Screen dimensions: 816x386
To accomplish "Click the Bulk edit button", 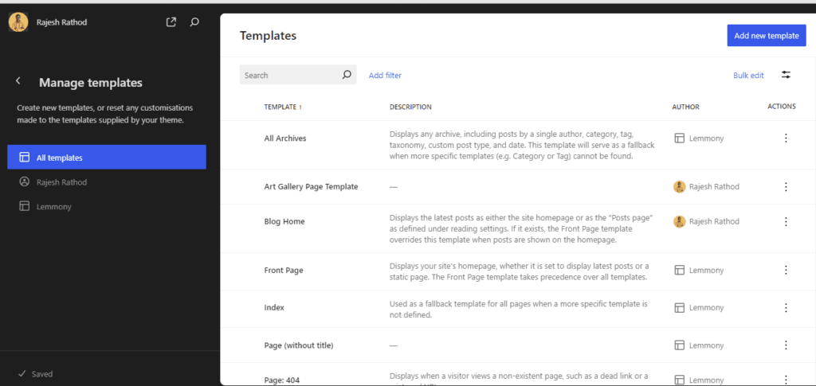I will (x=748, y=76).
